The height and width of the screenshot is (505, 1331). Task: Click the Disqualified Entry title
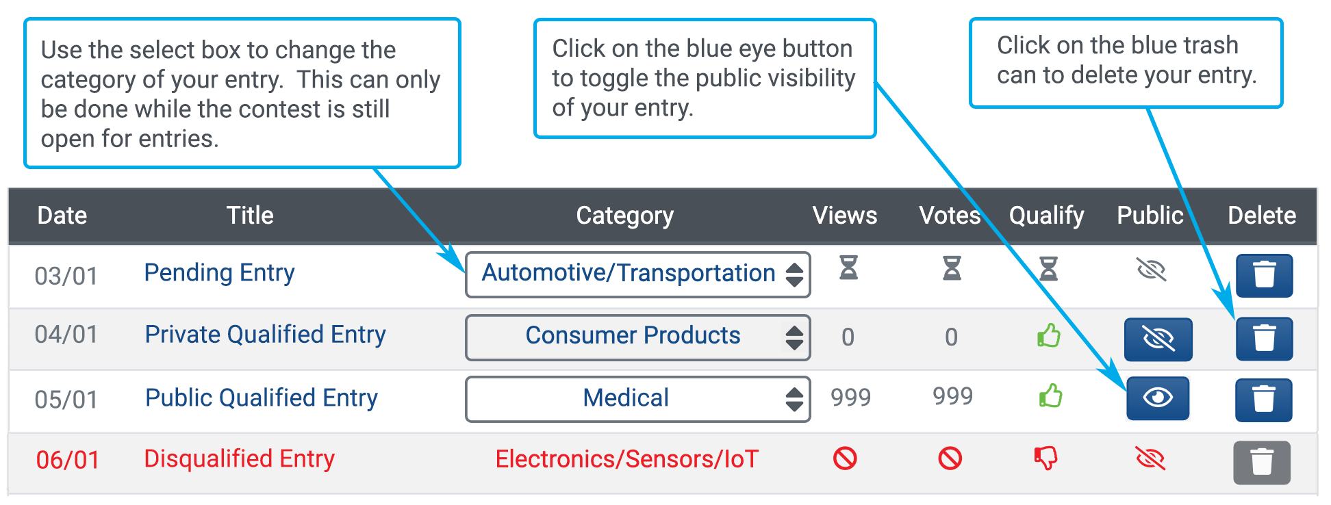pyautogui.click(x=239, y=458)
